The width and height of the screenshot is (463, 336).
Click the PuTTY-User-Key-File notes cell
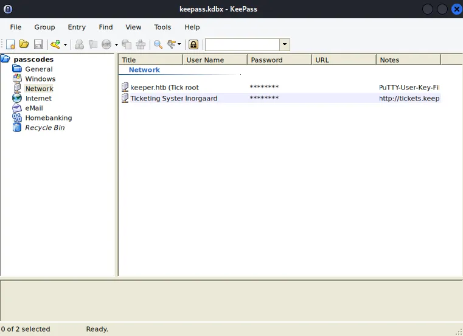click(x=409, y=88)
